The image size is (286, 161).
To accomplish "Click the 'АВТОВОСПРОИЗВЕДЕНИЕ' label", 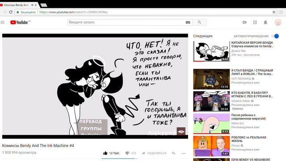I will (x=251, y=36).
